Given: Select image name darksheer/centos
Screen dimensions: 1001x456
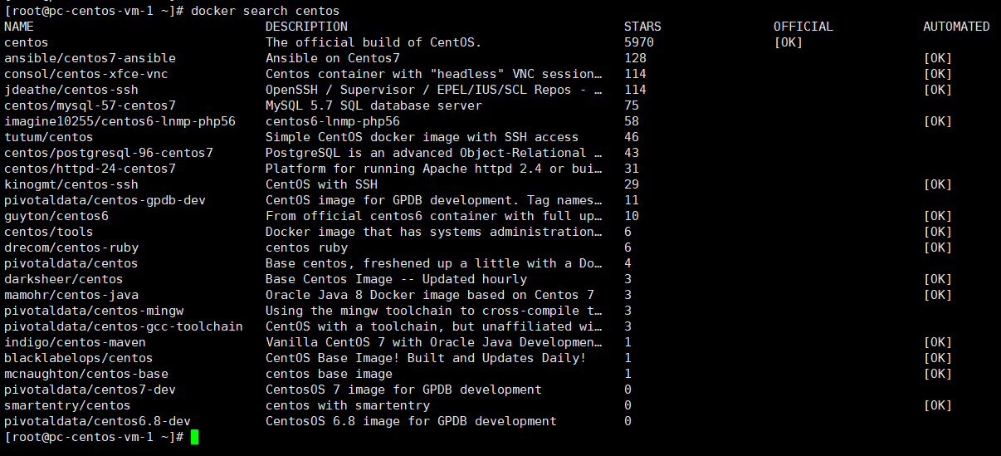Looking at the screenshot, I should pyautogui.click(x=64, y=279).
